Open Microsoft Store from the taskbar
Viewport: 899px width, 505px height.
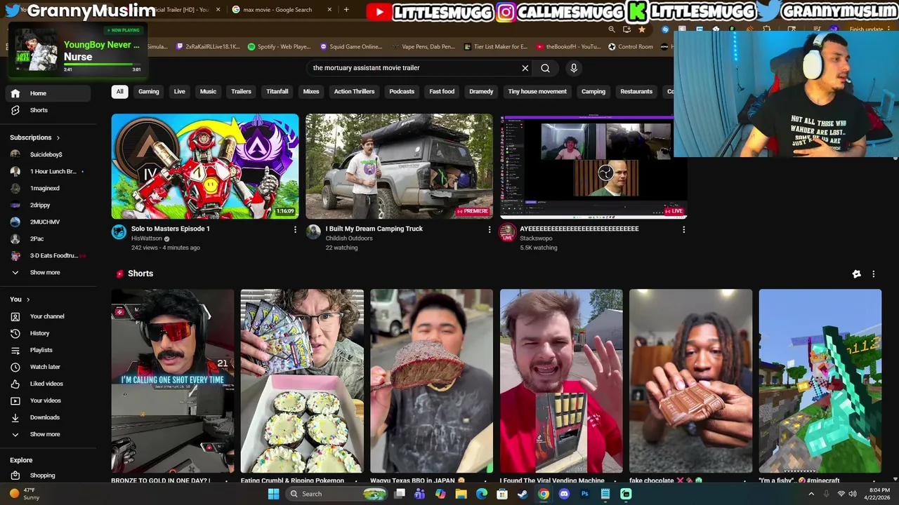pos(502,494)
